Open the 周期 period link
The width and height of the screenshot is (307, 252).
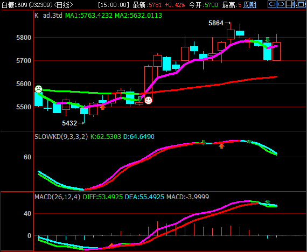[x=250, y=5]
